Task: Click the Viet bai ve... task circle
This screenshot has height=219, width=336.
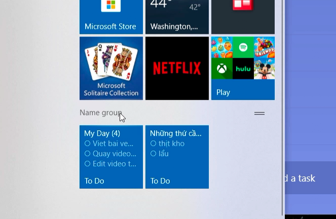Action: pos(87,143)
